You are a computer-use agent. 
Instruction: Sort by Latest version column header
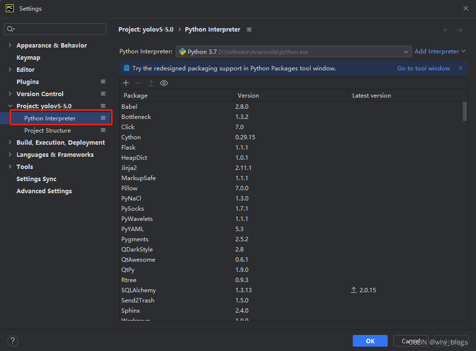pos(408,95)
